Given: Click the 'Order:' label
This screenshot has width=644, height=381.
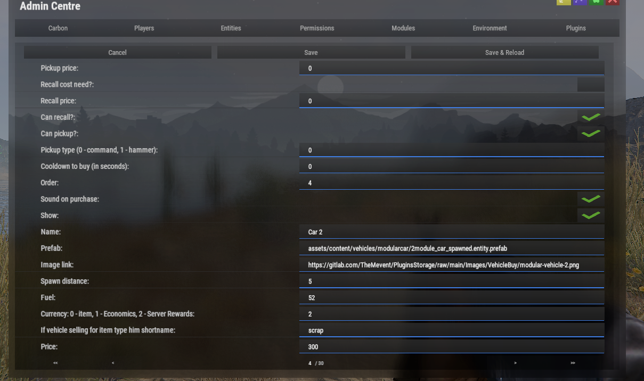Looking at the screenshot, I should click(x=50, y=183).
